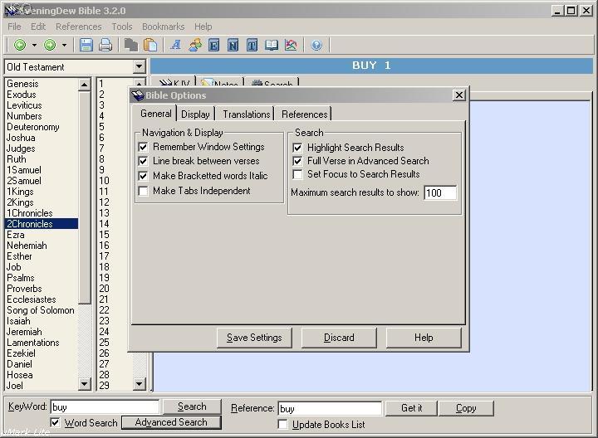The height and width of the screenshot is (438, 598).
Task: Switch to the References options tab
Action: point(304,114)
